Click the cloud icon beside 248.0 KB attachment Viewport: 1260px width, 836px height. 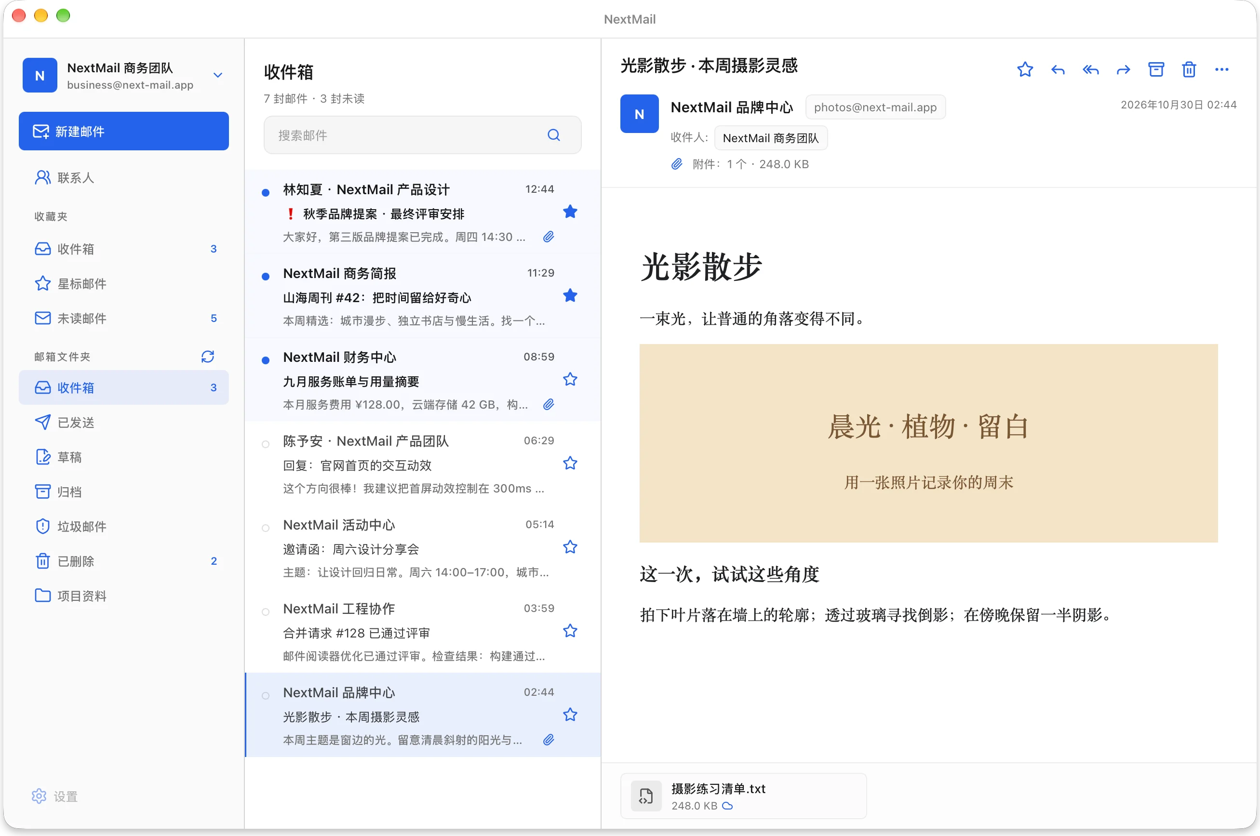727,806
